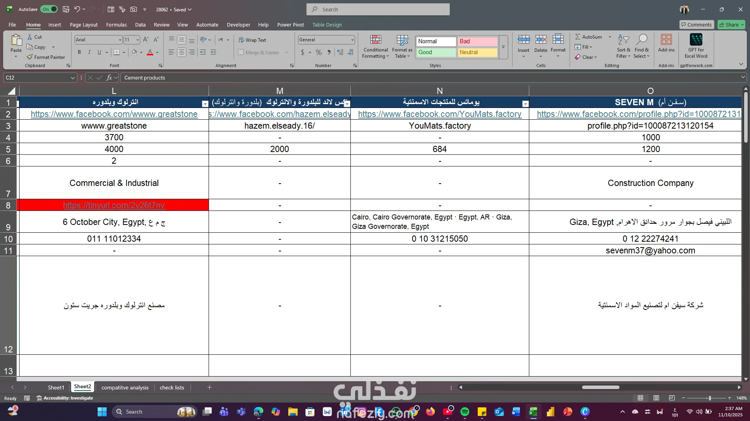Toggle the AutoSave switch off
This screenshot has width=750, height=421.
point(49,9)
